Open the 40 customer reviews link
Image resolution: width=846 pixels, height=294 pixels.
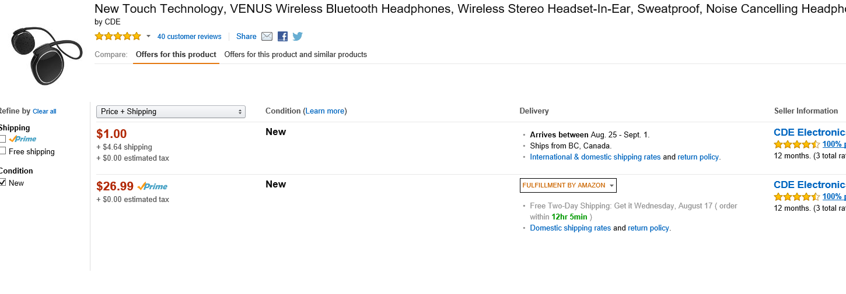(189, 36)
